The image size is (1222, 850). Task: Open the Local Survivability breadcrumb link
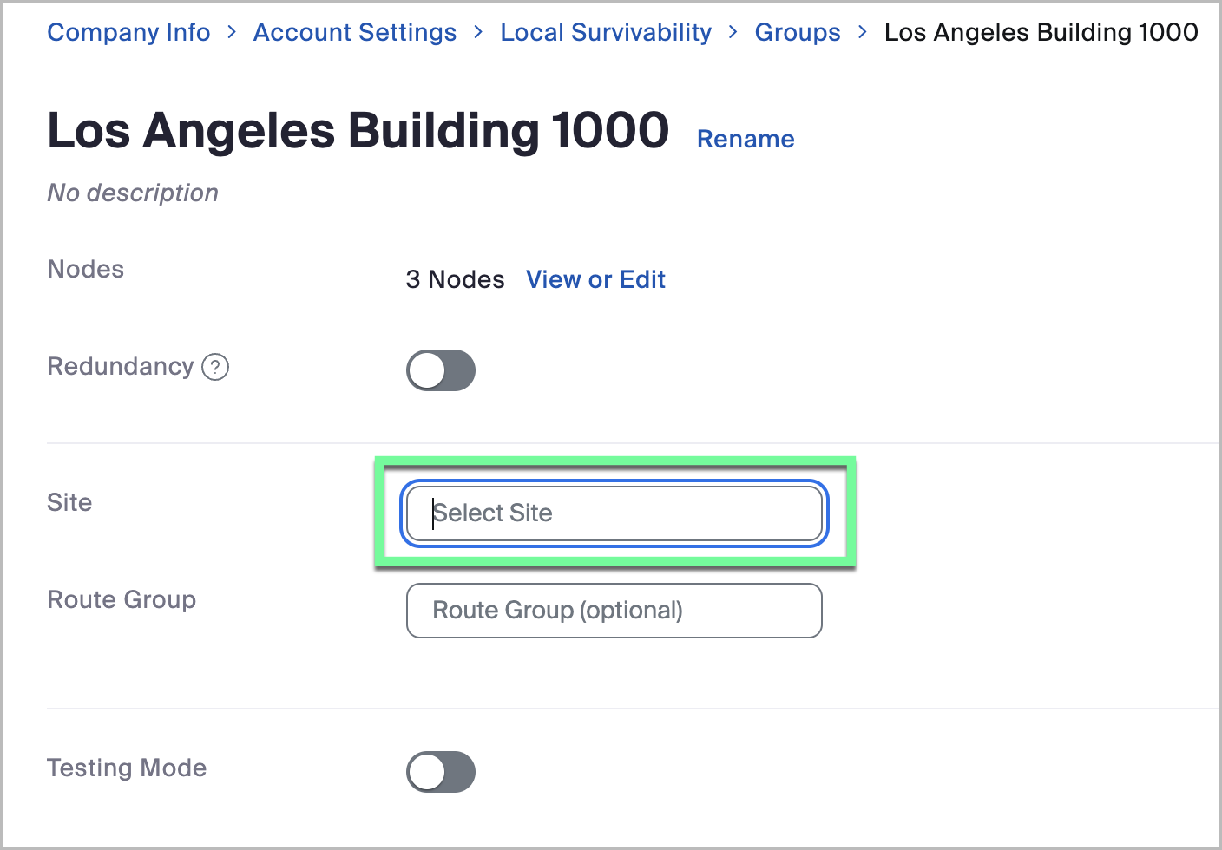coord(606,32)
